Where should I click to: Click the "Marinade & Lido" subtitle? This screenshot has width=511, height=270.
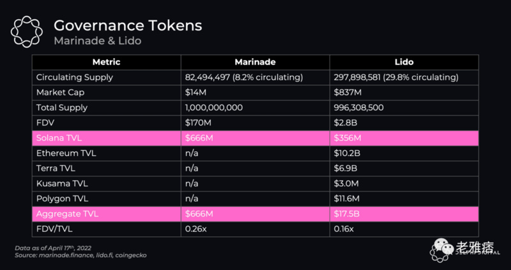(x=96, y=41)
